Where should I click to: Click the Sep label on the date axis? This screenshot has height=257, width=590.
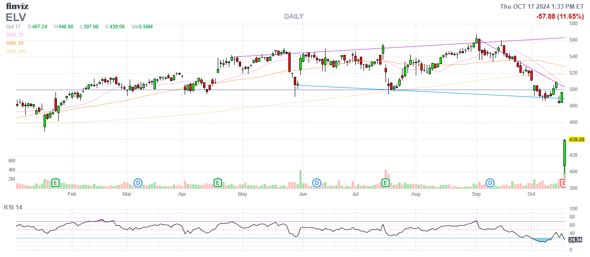coord(476,194)
